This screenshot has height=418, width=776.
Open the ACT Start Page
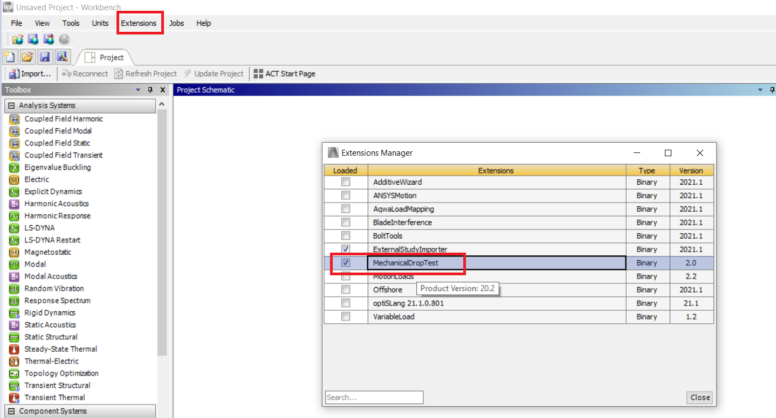(285, 74)
